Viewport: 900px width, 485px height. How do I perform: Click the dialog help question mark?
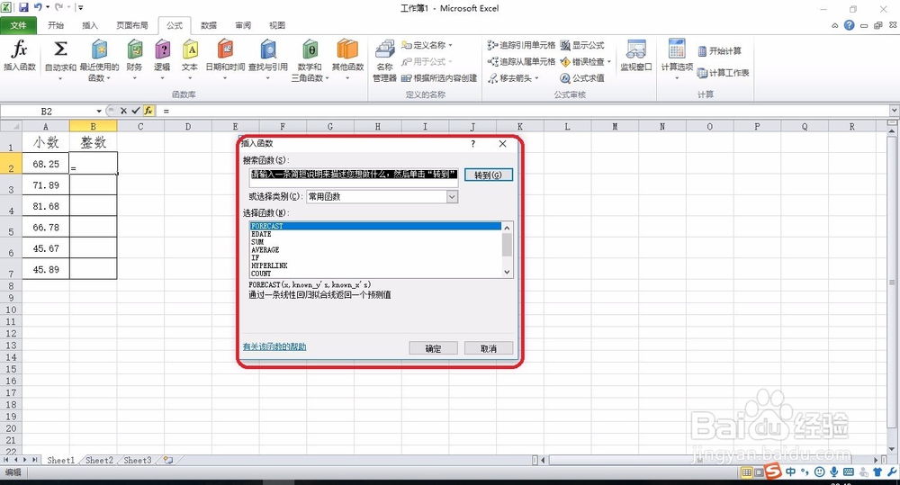pyautogui.click(x=473, y=143)
